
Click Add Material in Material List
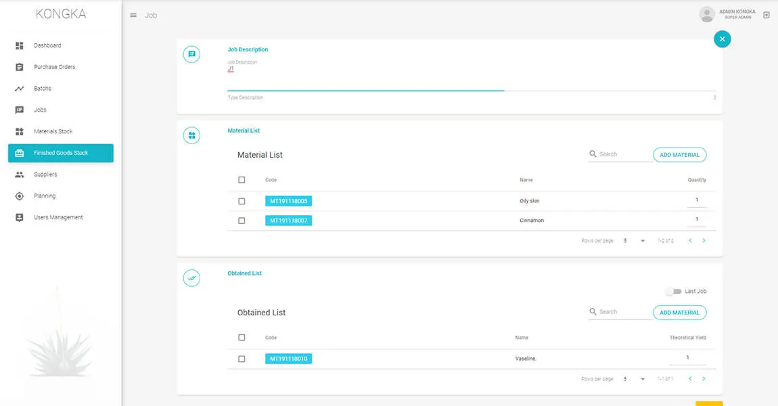pos(679,155)
